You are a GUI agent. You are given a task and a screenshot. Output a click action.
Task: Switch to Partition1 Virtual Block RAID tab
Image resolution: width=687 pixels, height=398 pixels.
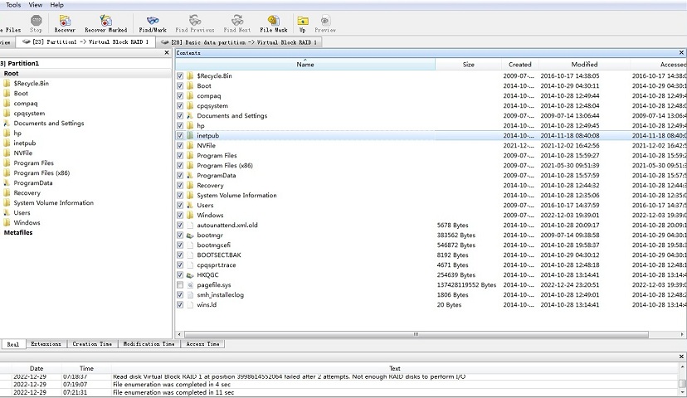point(85,42)
